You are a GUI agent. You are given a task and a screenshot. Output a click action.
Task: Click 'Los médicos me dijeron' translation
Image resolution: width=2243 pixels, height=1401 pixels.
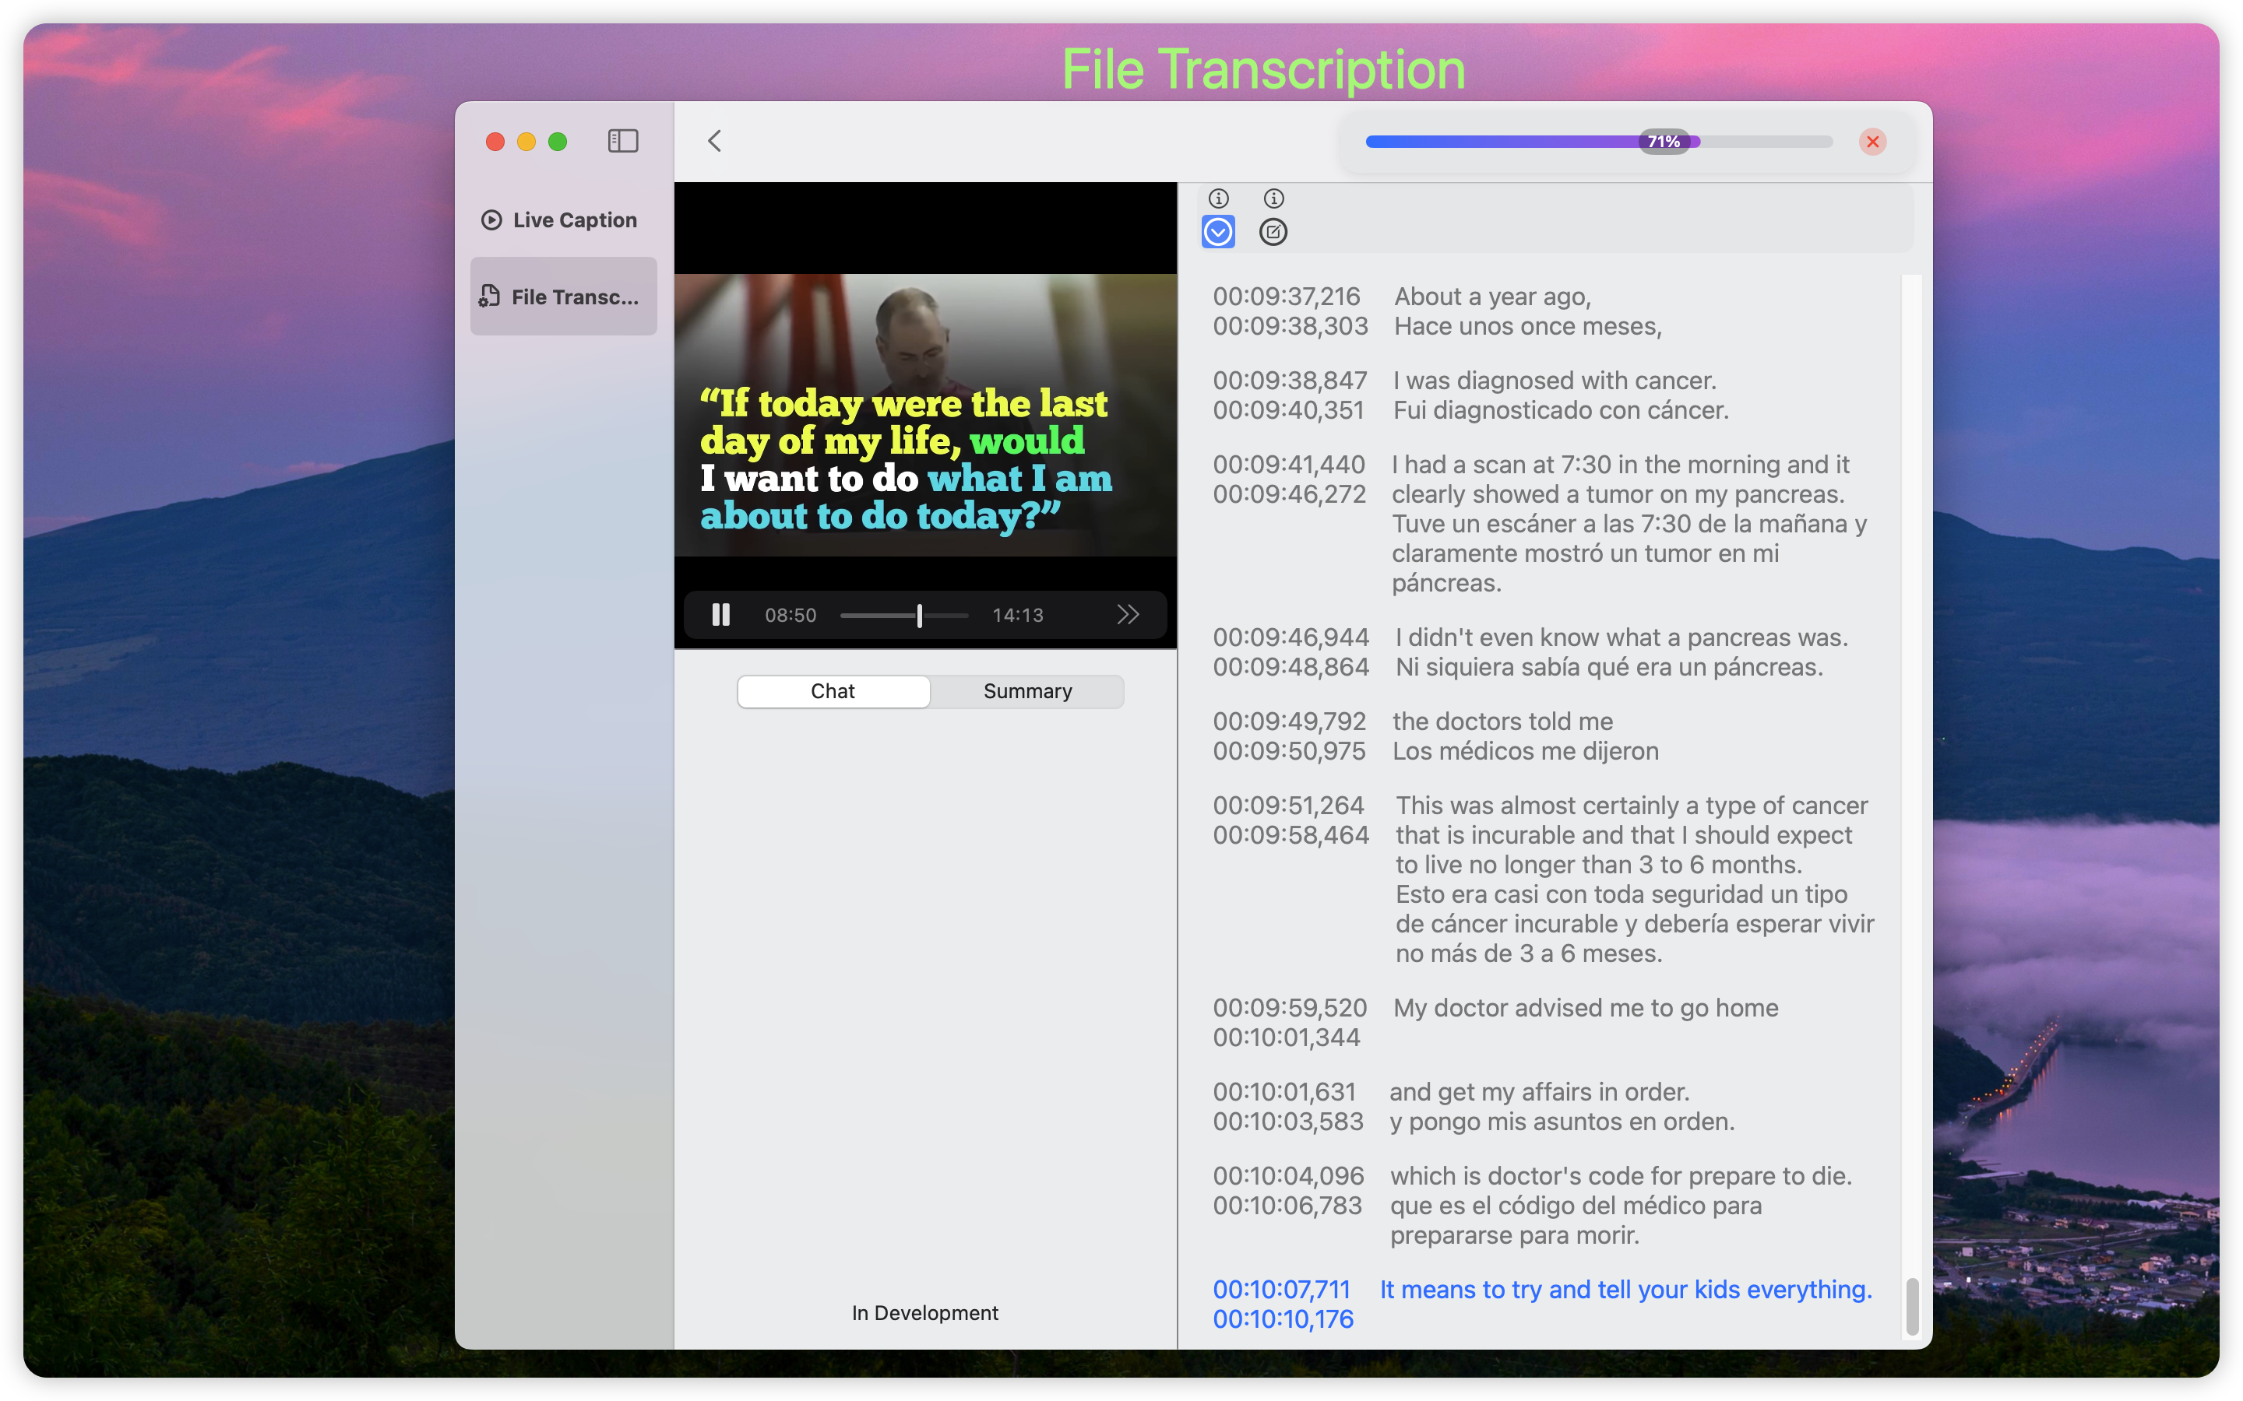[x=1526, y=750]
